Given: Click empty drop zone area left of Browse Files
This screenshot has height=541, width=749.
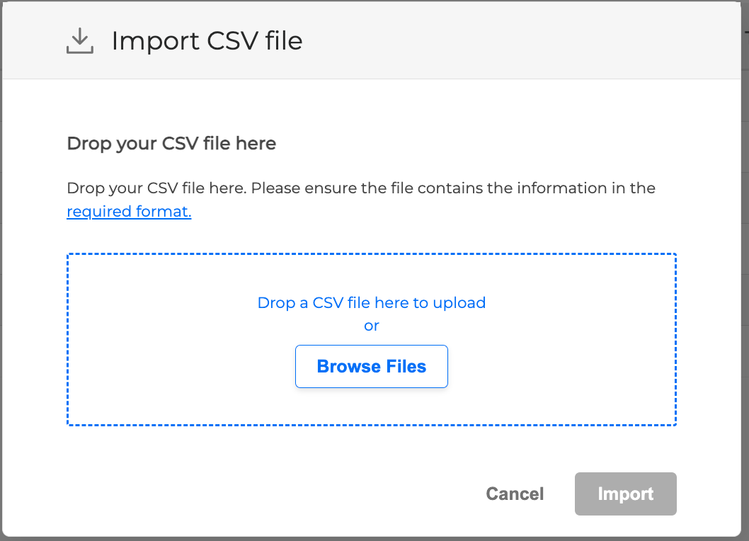Looking at the screenshot, I should point(177,367).
